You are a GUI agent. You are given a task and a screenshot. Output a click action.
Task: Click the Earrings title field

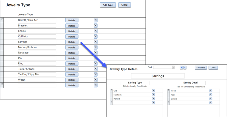(x=158, y=76)
